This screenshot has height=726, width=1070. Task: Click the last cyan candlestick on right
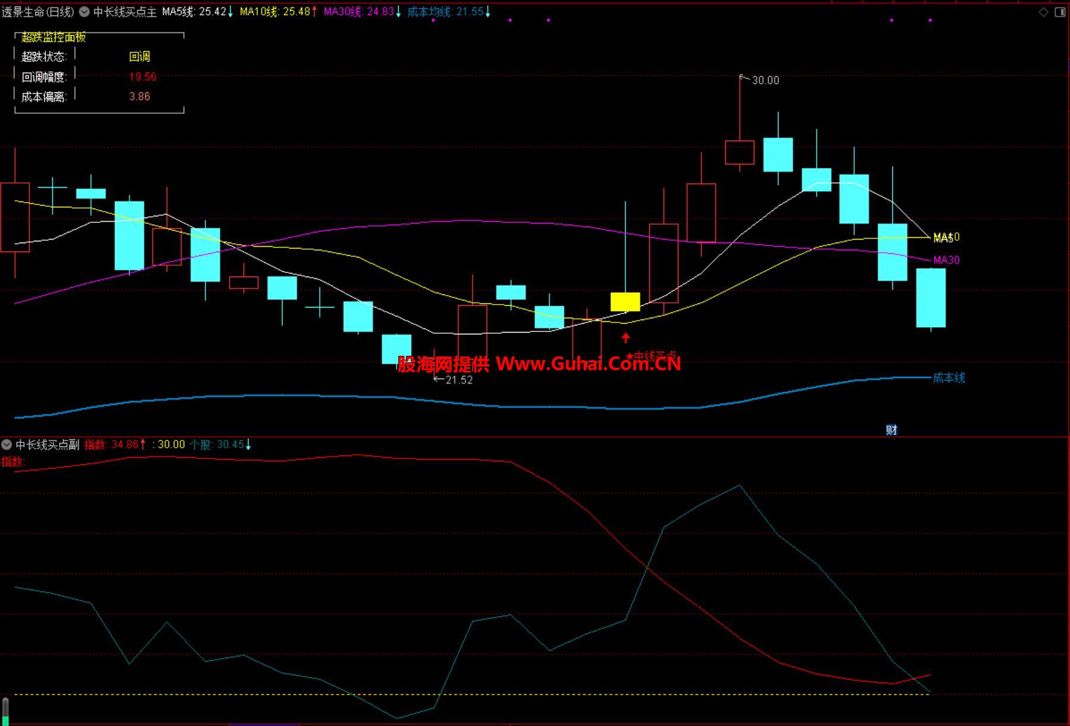pyautogui.click(x=931, y=298)
